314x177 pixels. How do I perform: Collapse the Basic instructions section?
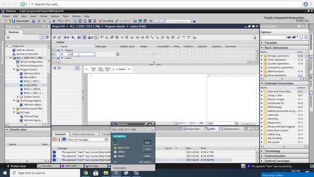(x=262, y=48)
